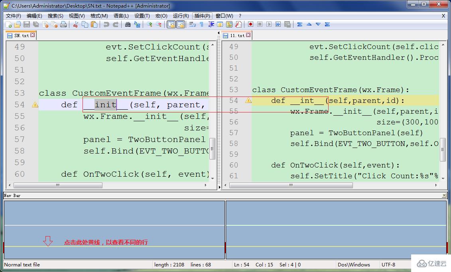
Task: Click the Cut scissors icon
Action: 76,24
